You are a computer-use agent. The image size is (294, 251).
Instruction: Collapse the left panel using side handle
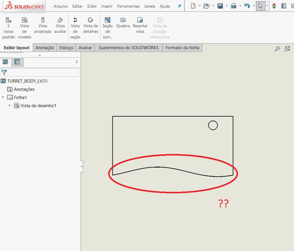pyautogui.click(x=82, y=166)
